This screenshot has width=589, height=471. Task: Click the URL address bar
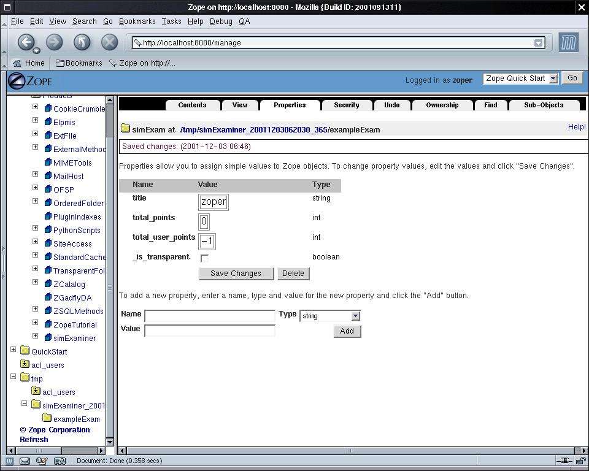(x=339, y=42)
